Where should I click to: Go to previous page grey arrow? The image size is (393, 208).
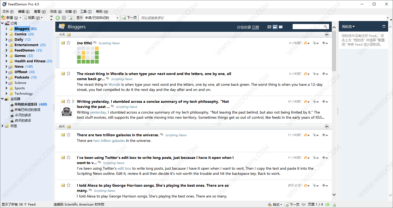(x=303, y=204)
